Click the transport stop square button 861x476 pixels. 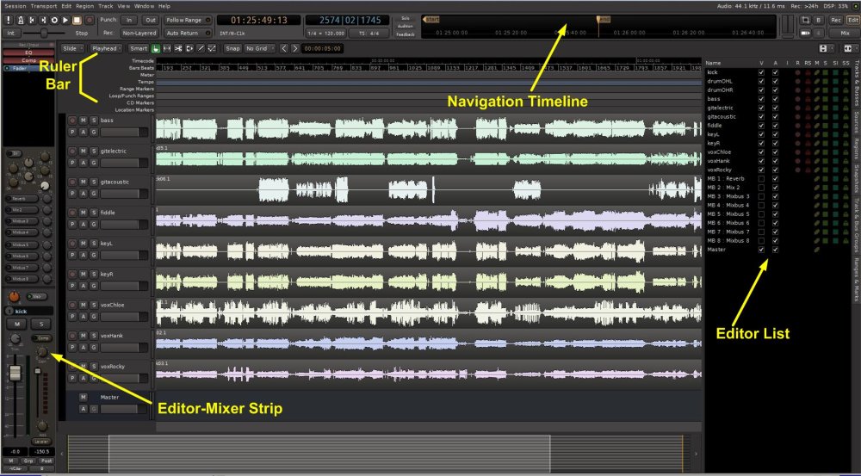77,20
